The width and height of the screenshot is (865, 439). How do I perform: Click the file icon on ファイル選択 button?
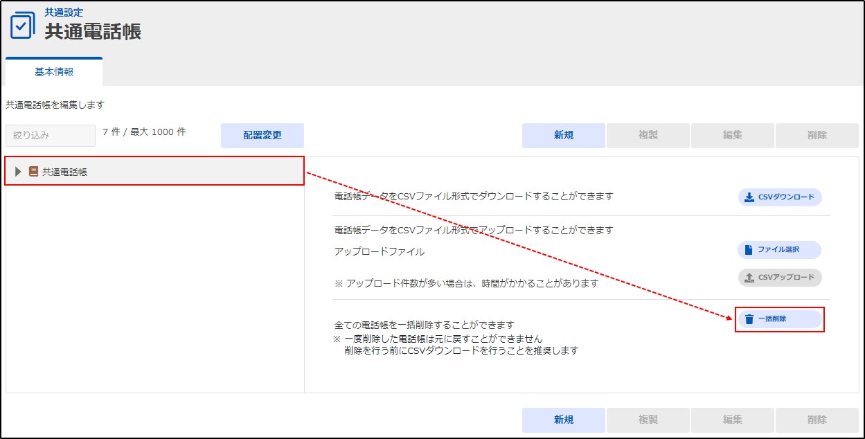[x=748, y=249]
